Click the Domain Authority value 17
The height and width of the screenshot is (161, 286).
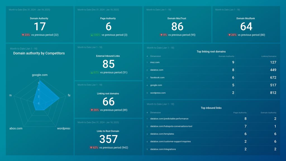(x=40, y=27)
